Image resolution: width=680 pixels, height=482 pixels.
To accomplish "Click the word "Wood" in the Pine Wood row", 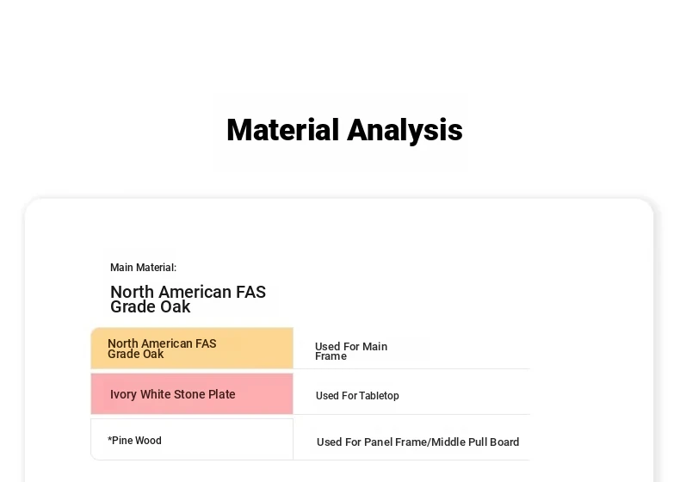I will tap(148, 441).
